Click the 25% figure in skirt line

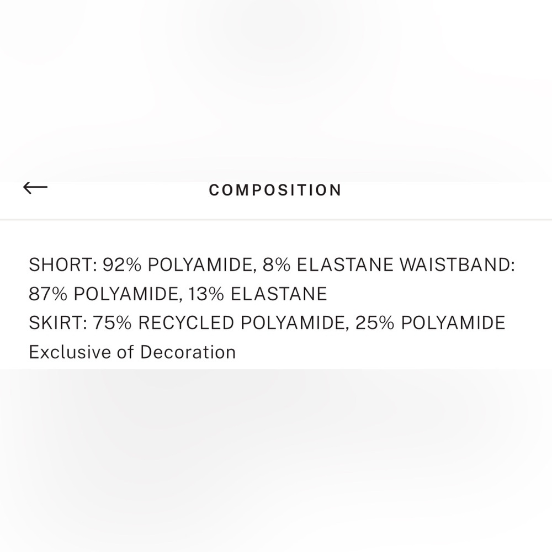375,323
